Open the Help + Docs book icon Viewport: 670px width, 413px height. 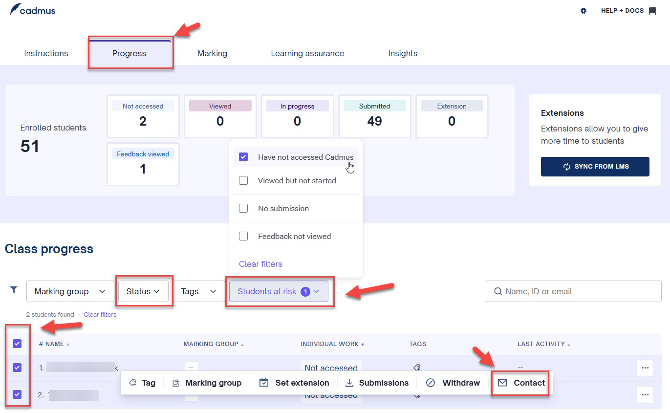(x=652, y=11)
